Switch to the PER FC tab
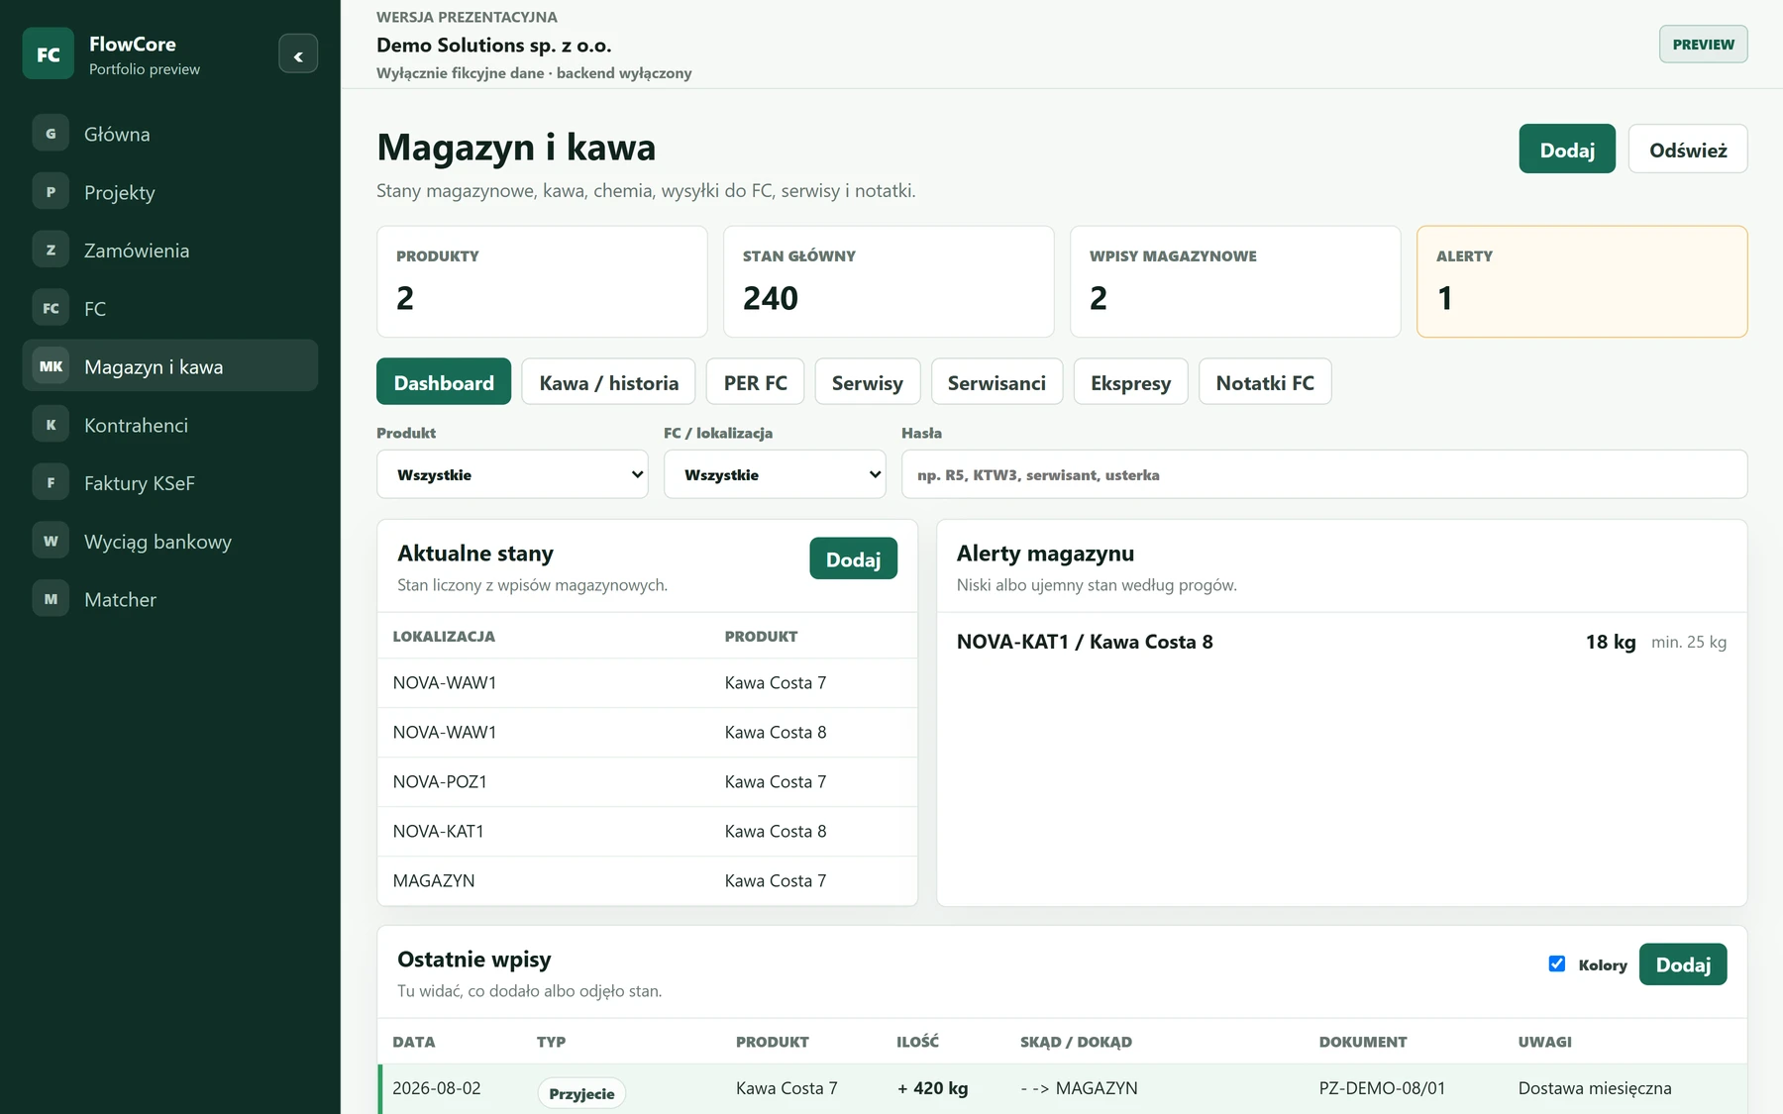This screenshot has width=1783, height=1114. coord(755,382)
